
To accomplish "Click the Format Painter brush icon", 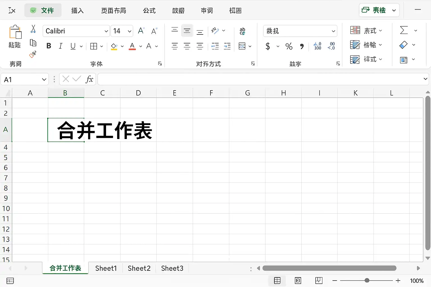I will click(33, 54).
